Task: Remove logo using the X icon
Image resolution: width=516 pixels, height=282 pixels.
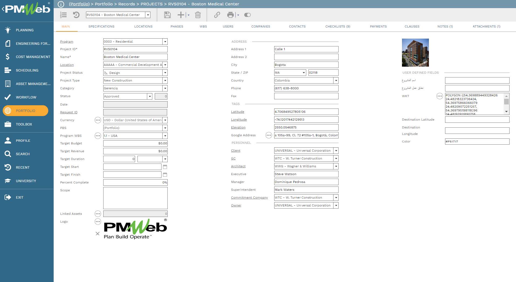Action: tap(98, 234)
